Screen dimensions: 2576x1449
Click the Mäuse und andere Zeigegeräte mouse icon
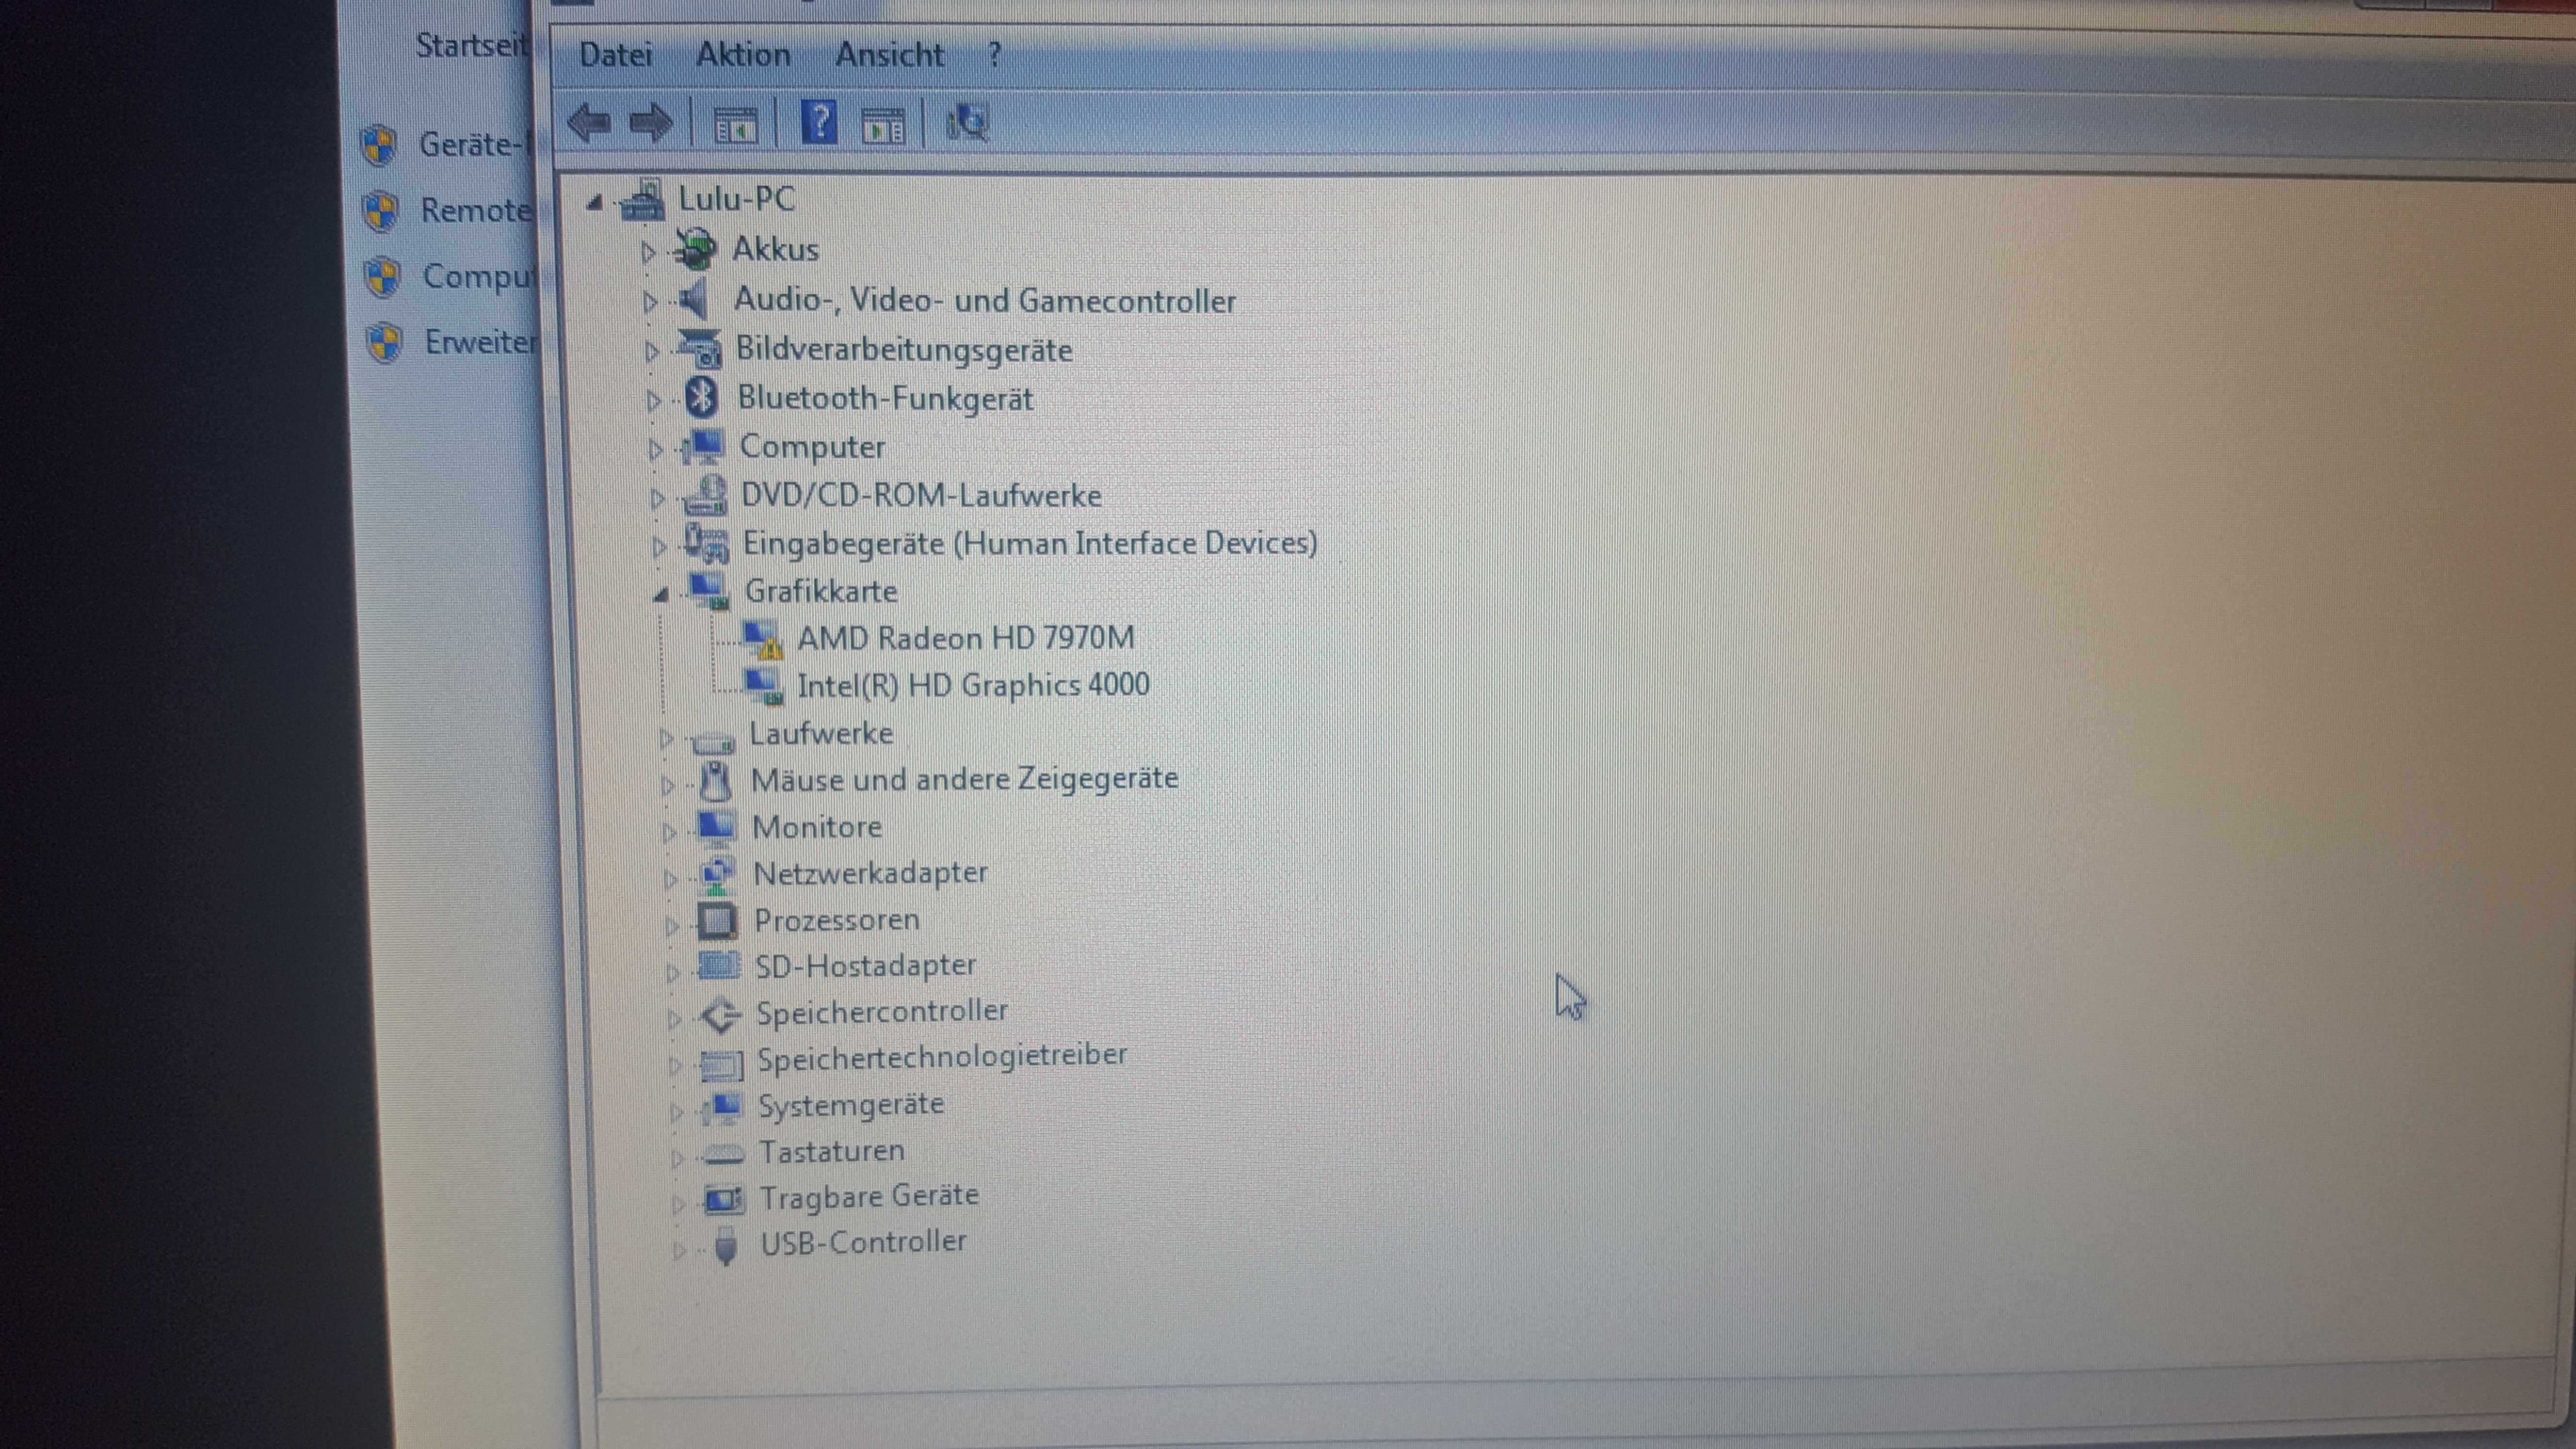point(715,781)
